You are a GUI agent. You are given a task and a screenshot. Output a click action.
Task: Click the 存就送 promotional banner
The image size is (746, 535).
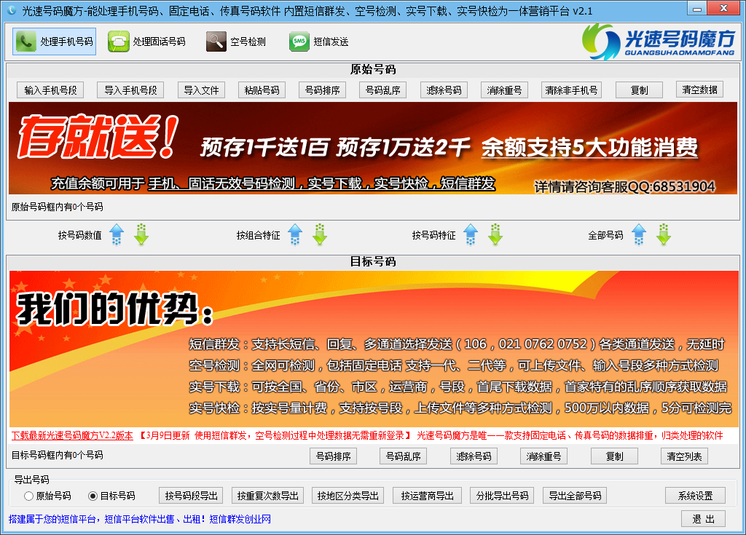pyautogui.click(x=372, y=148)
